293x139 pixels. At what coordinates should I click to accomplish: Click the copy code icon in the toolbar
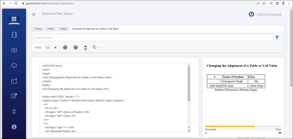94,47
